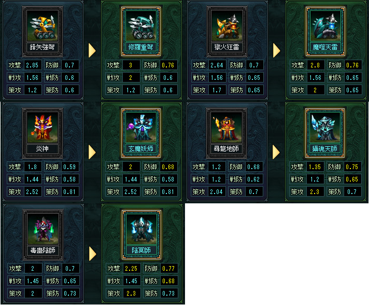Select the 鋒矢強弩 crossbow unit icon
Viewport: 369px width, 305px height.
point(42,25)
